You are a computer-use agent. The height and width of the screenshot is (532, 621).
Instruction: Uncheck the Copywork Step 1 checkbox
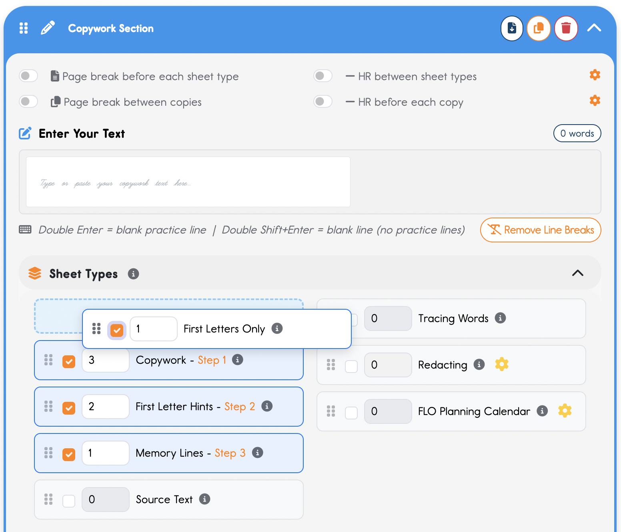click(x=69, y=361)
